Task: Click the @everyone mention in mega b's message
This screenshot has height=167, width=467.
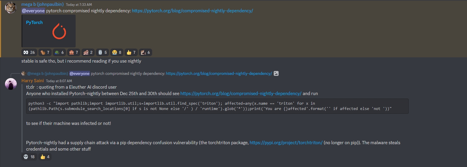Action: pos(33,11)
